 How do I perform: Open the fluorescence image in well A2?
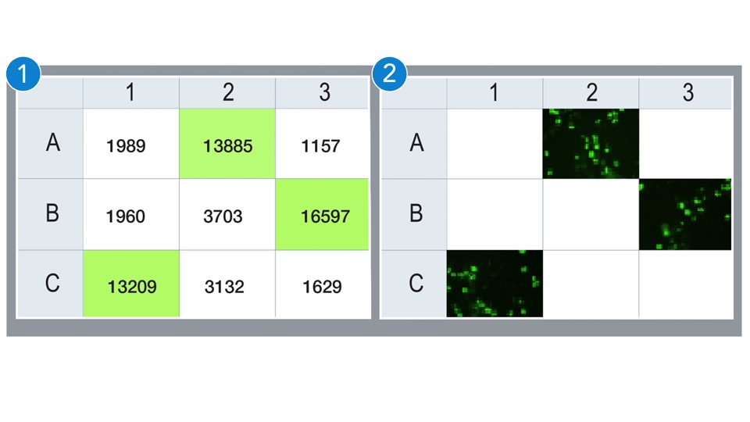pyautogui.click(x=591, y=143)
